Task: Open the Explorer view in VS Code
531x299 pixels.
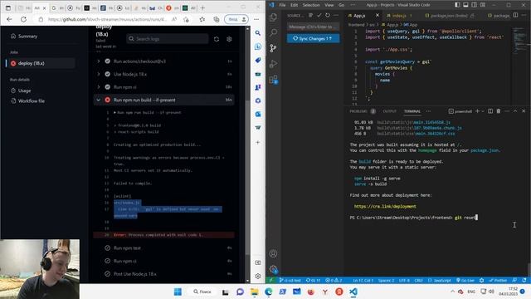Action: coord(273,17)
